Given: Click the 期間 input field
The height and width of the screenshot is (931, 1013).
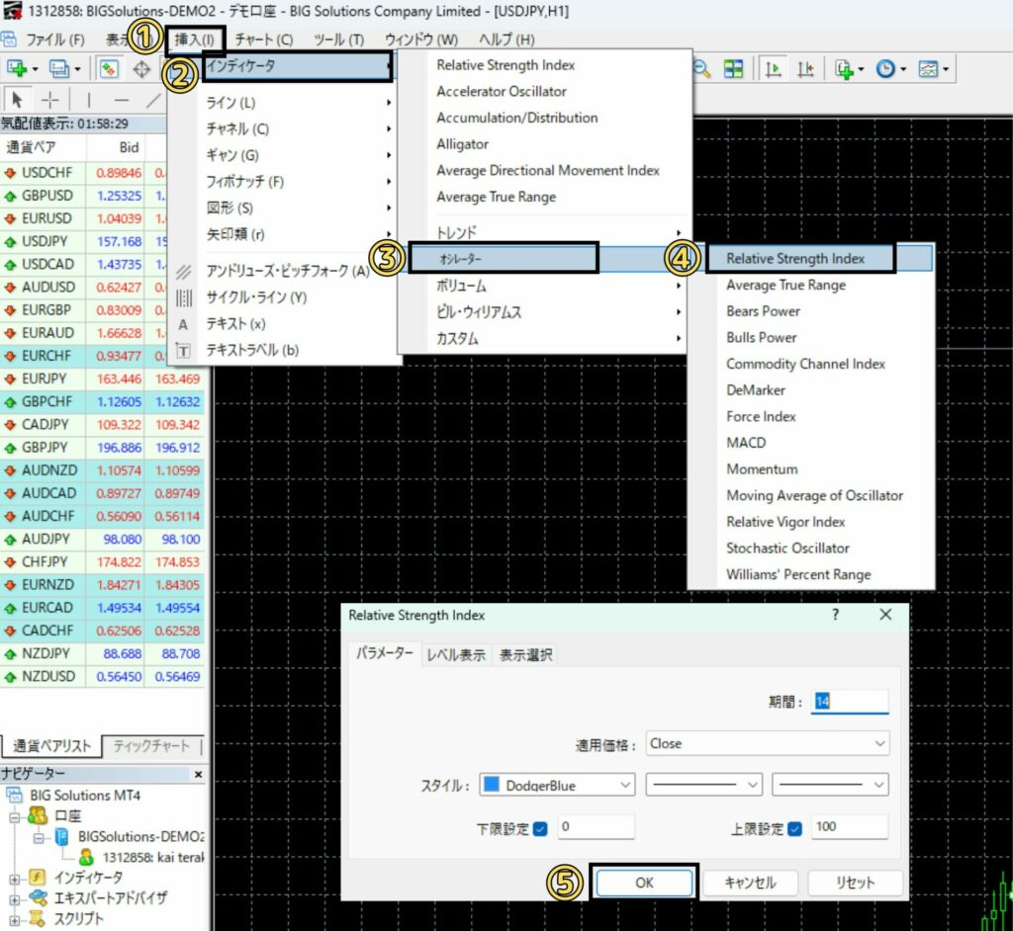Looking at the screenshot, I should point(849,701).
